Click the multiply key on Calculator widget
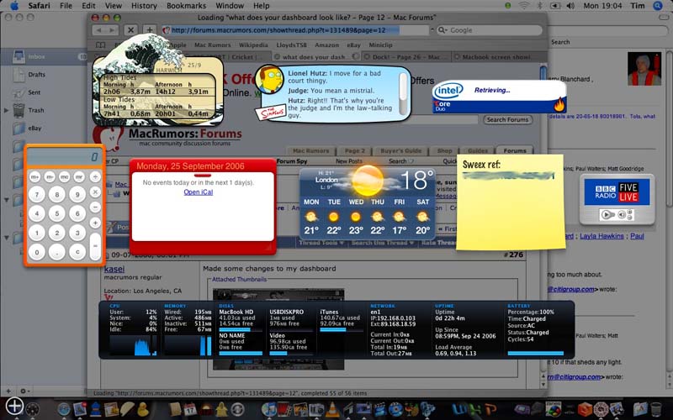 click(95, 192)
